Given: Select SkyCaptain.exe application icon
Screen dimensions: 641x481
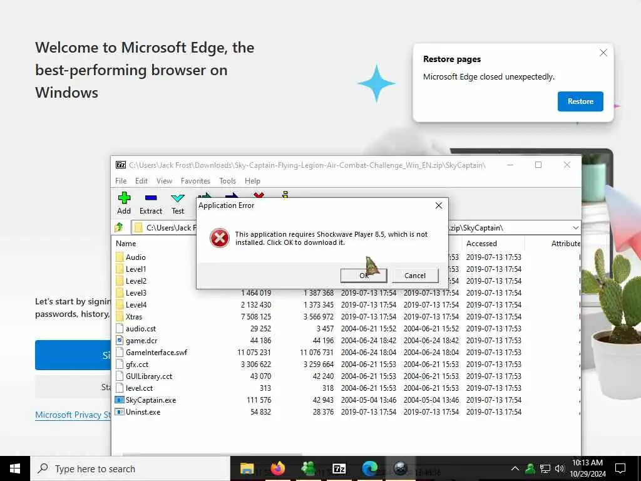Looking at the screenshot, I should click(x=120, y=400).
